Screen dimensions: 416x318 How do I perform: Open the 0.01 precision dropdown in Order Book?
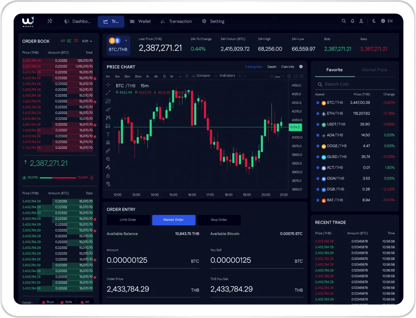point(87,41)
